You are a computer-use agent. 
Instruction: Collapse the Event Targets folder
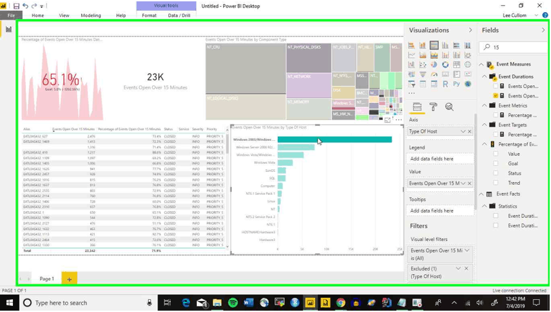coord(485,125)
